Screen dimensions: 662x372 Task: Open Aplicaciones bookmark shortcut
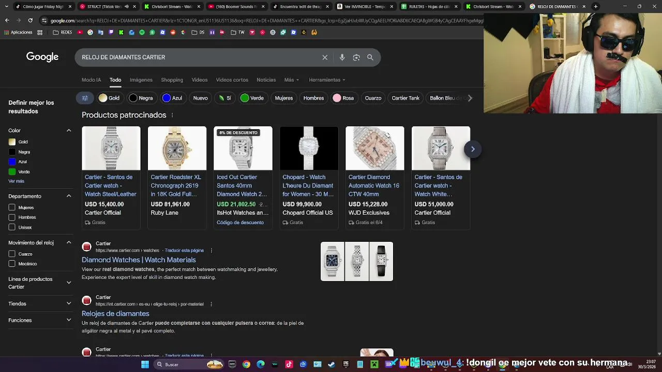[x=18, y=32]
